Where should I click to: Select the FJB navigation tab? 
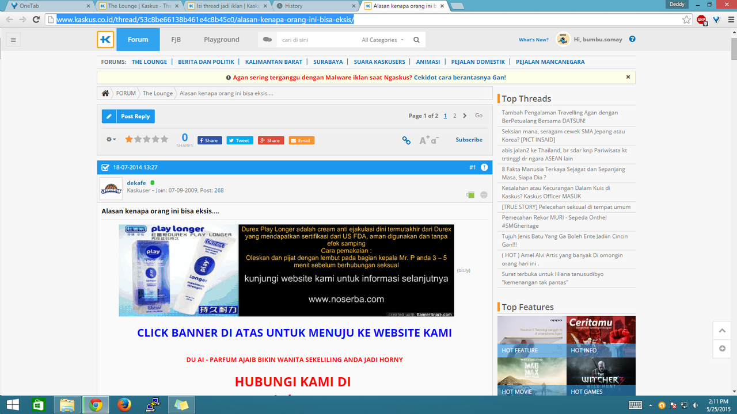176,40
